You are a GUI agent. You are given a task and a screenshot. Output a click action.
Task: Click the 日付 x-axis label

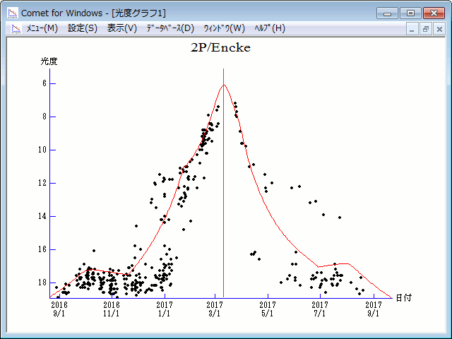(403, 298)
